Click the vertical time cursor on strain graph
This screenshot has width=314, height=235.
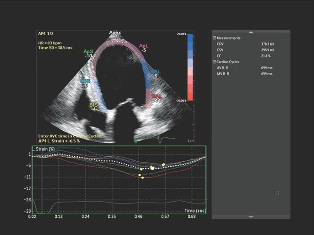pos(42,181)
